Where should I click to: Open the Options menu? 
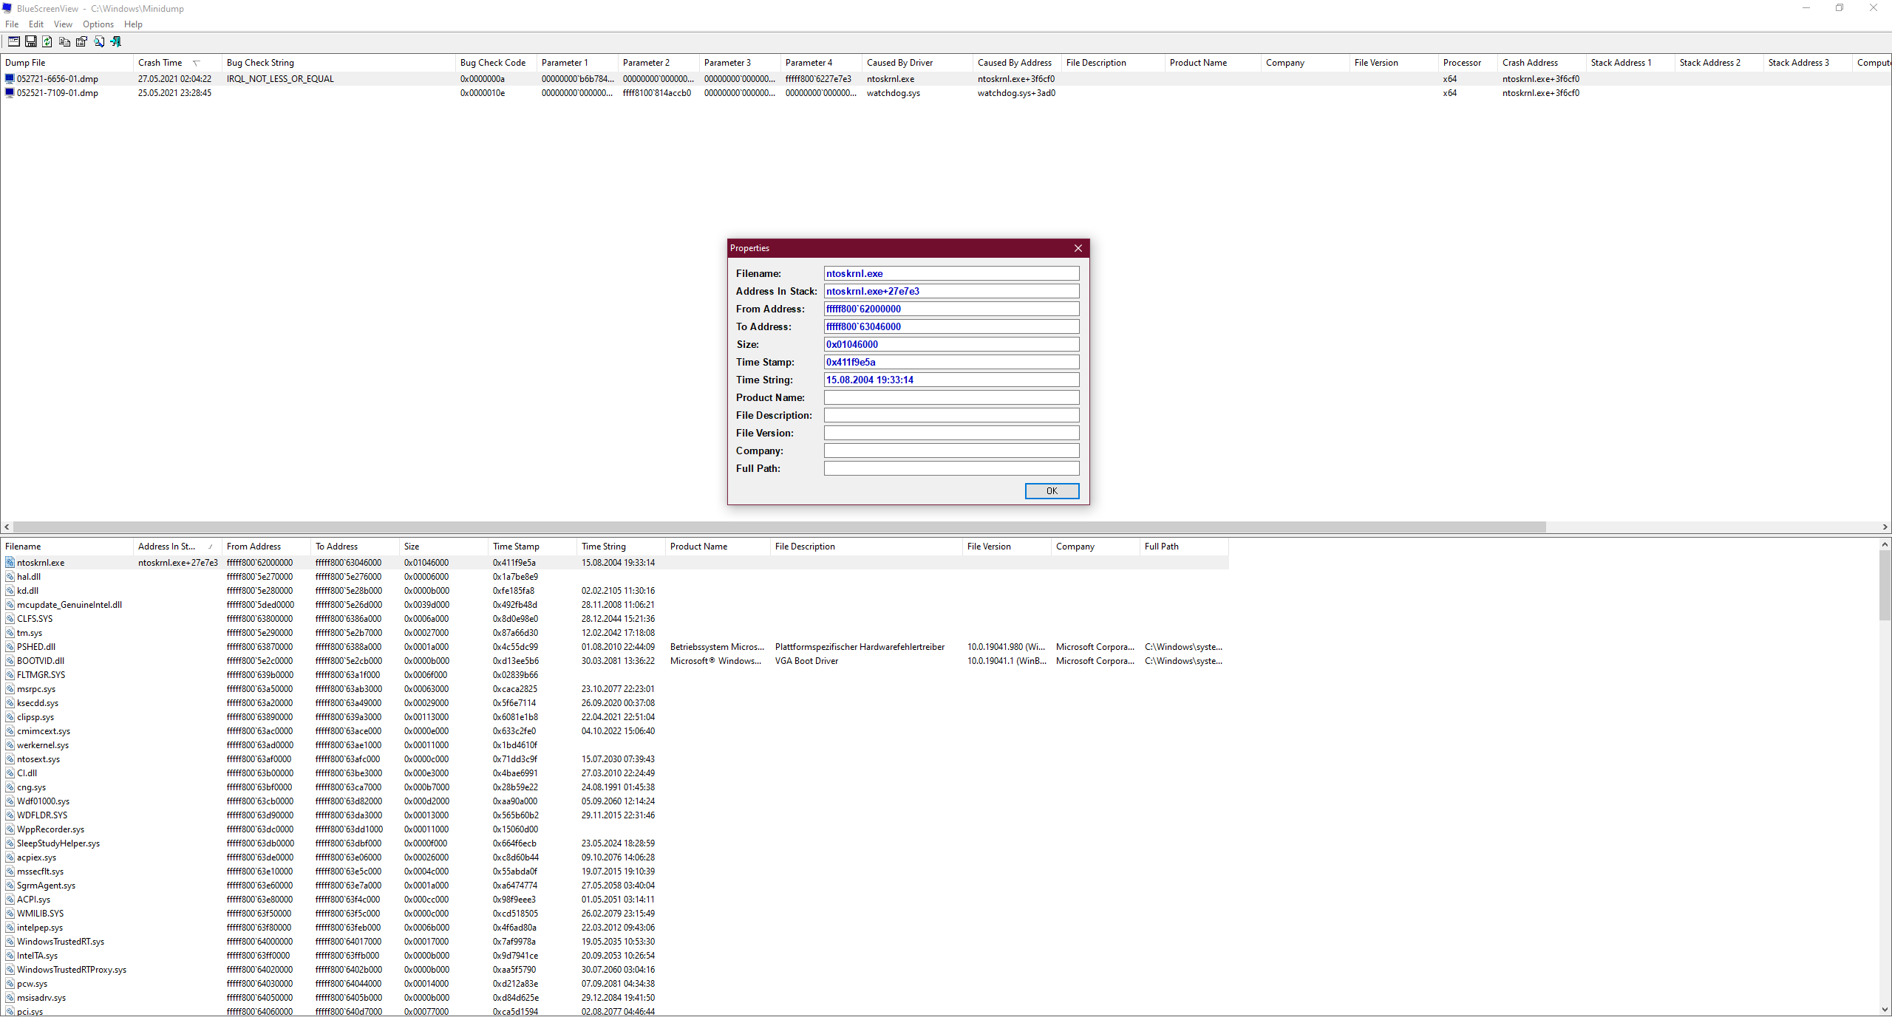click(98, 24)
